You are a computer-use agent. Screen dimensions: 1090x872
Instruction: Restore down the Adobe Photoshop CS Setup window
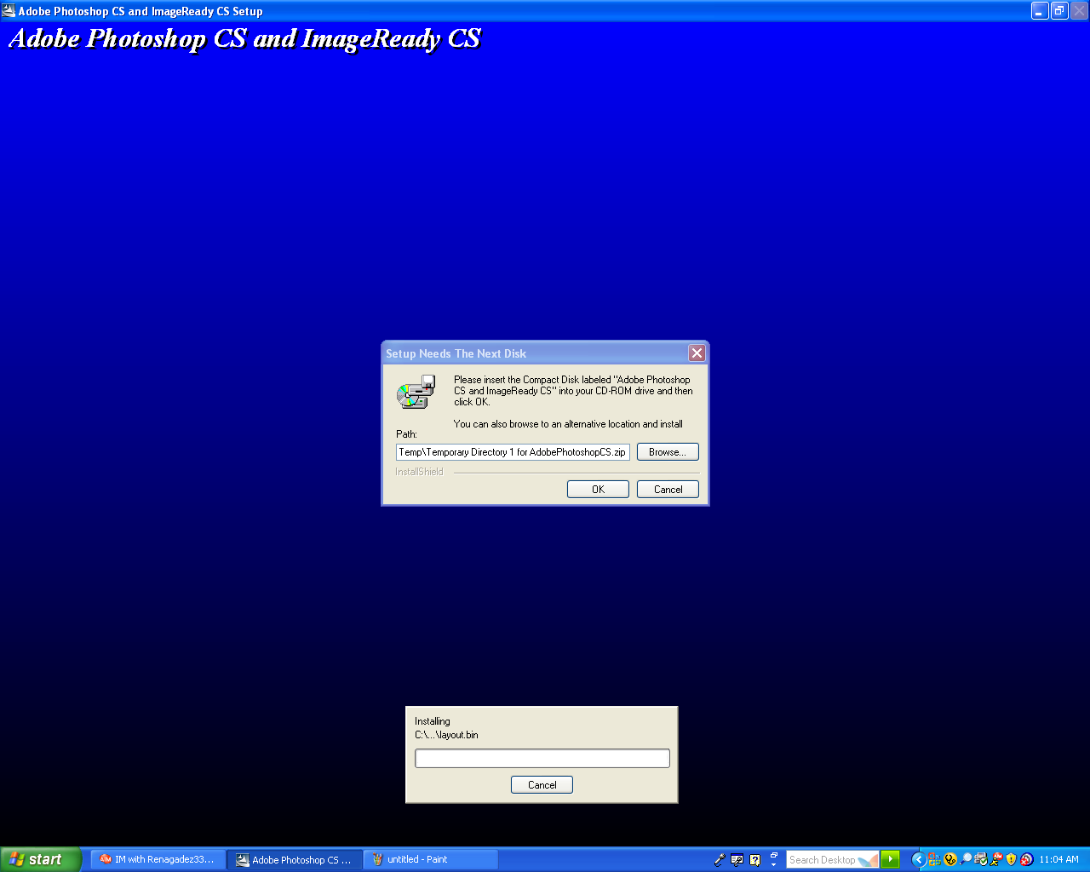1059,10
